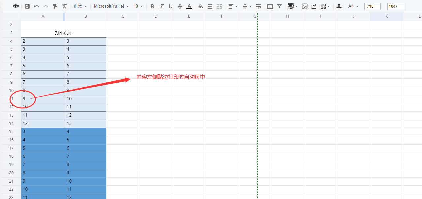Insert a chart with line-chart icon

click(314, 6)
